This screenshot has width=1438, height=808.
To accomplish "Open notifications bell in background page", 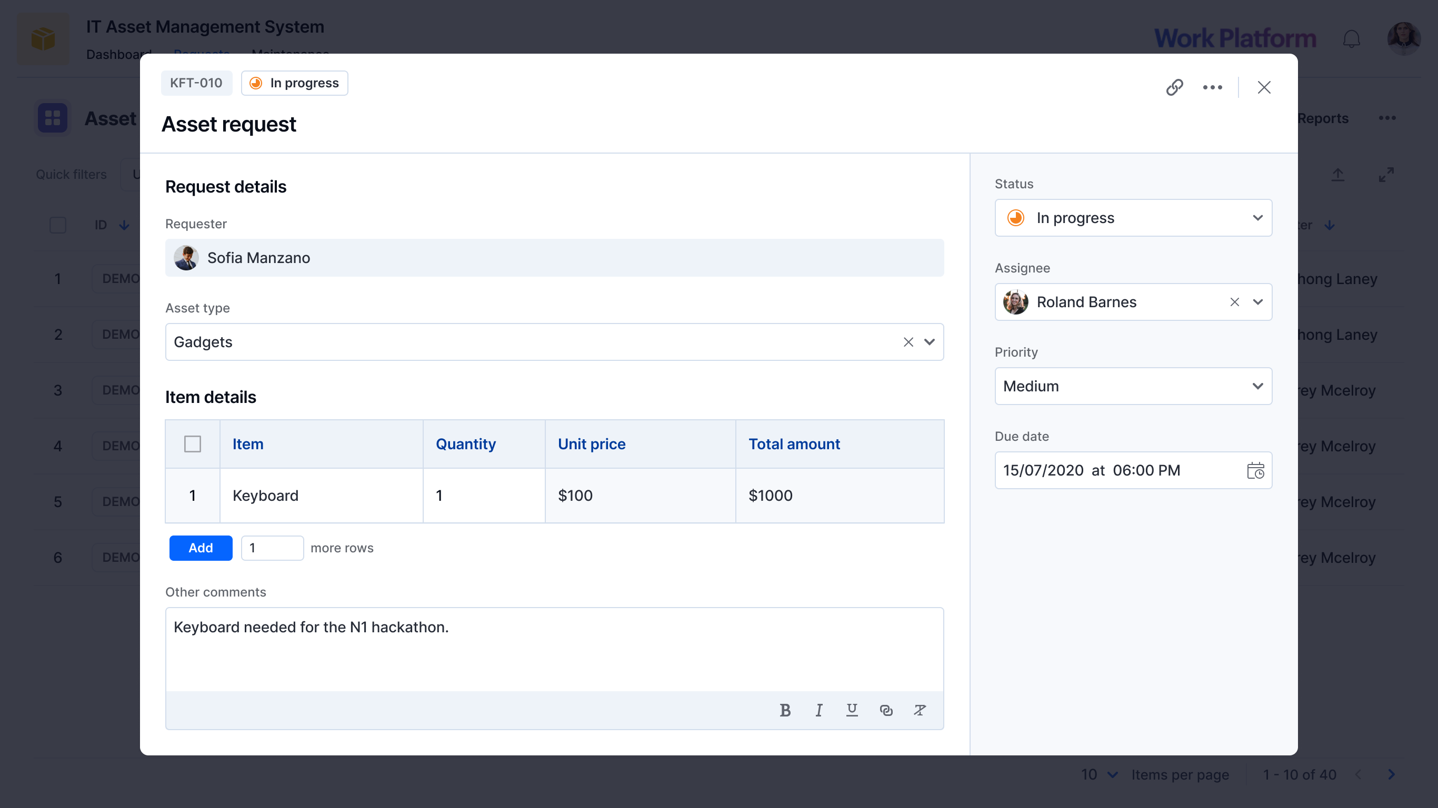I will (x=1351, y=39).
